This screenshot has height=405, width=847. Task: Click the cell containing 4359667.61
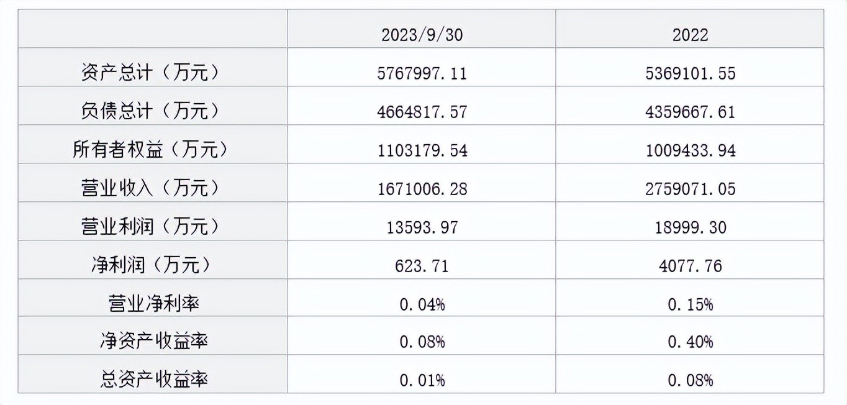pyautogui.click(x=690, y=111)
